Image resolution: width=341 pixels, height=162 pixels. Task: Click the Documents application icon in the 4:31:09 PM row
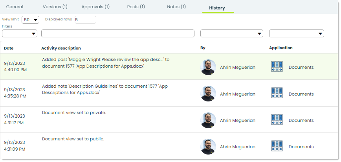point(277,146)
